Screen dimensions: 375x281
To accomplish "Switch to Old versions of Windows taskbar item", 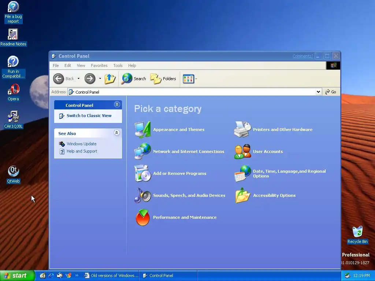I will click(x=111, y=276).
